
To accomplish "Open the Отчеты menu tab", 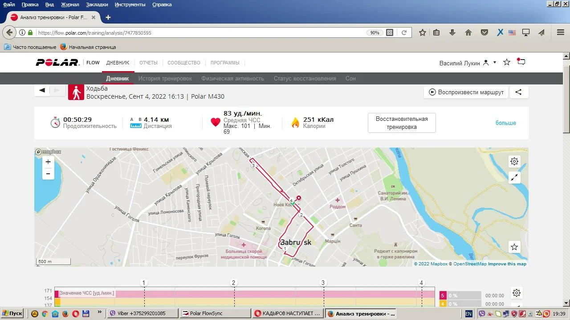I will (x=148, y=63).
